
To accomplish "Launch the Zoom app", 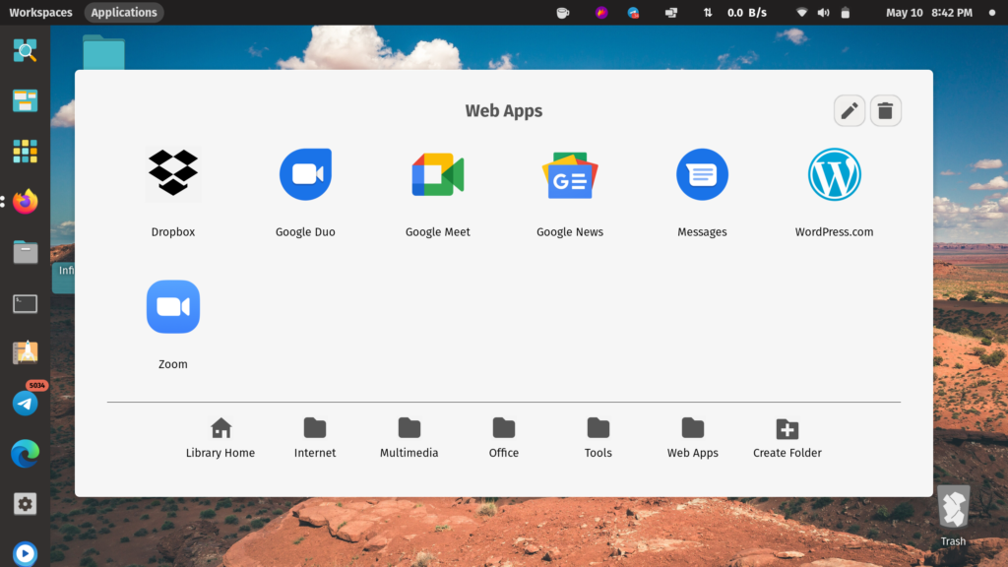I will [173, 307].
